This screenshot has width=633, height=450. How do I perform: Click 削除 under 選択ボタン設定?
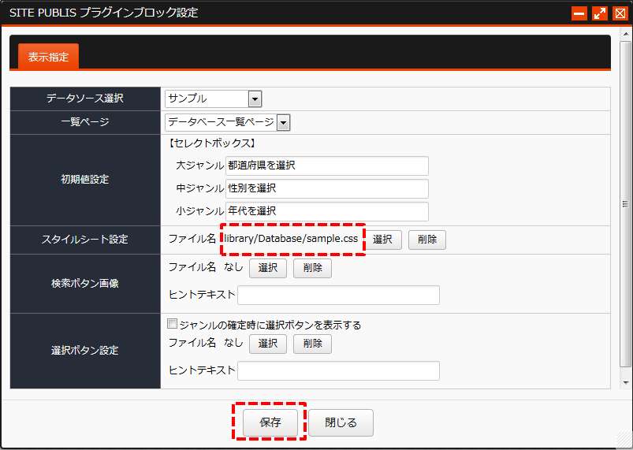coord(312,344)
